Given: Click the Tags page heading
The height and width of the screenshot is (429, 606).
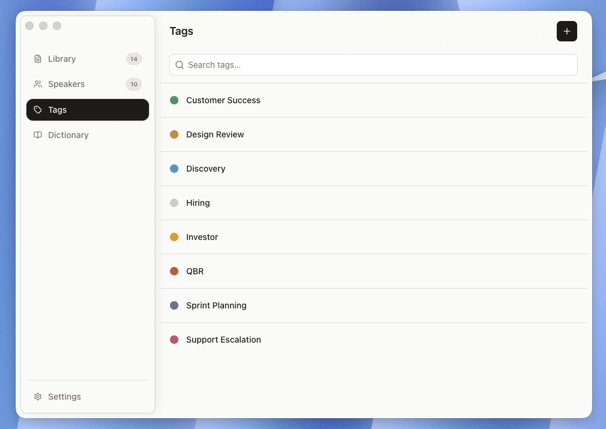Looking at the screenshot, I should tap(181, 31).
